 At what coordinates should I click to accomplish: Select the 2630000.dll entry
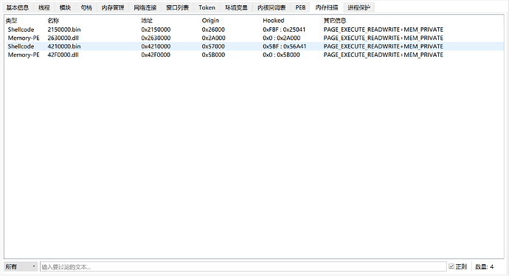(x=63, y=38)
